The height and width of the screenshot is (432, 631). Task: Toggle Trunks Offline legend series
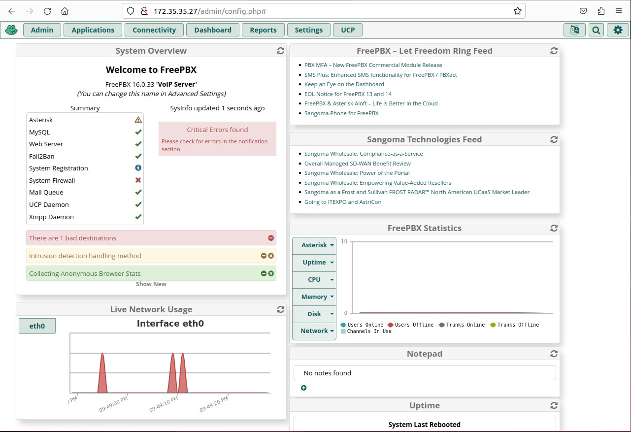514,325
